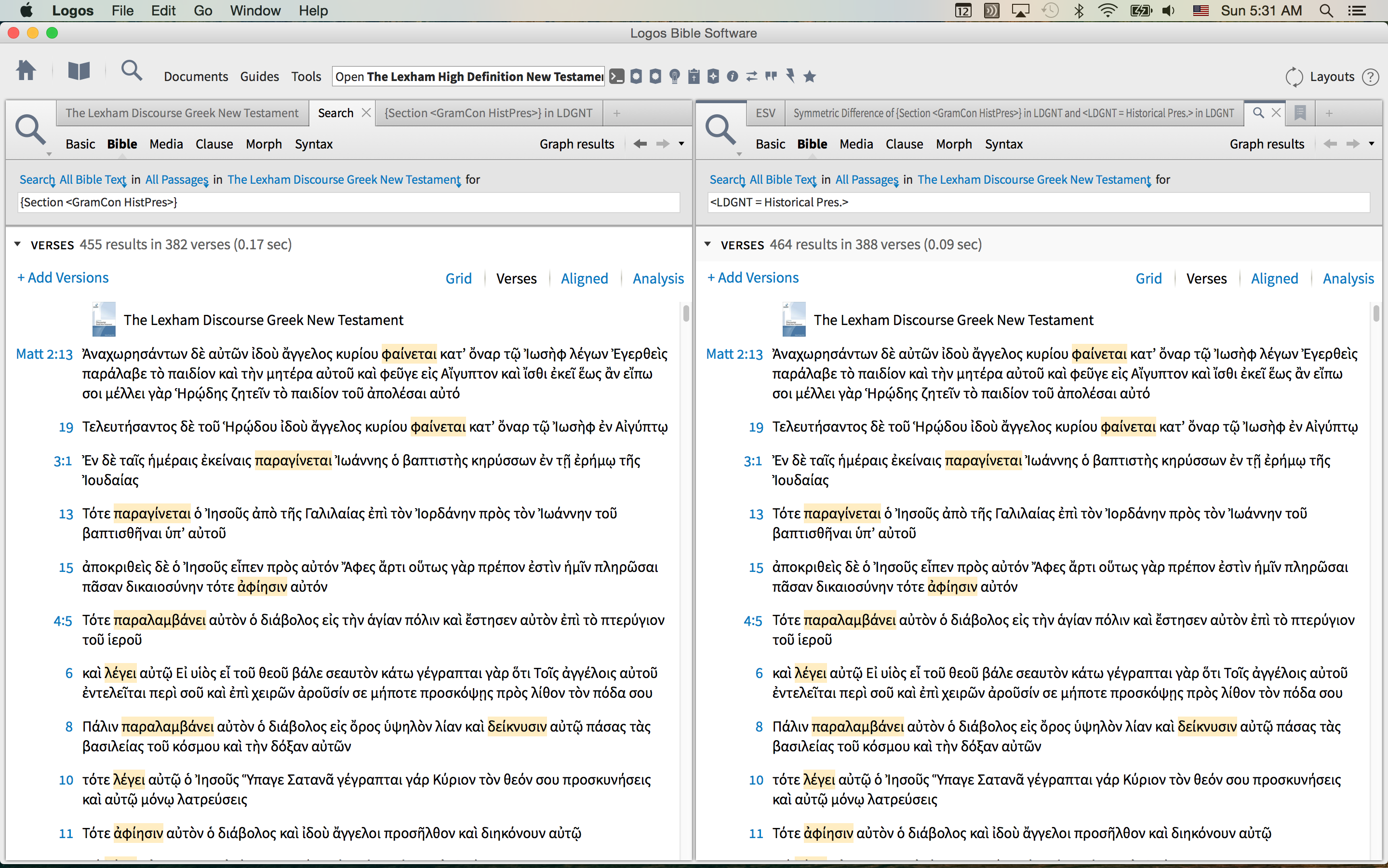Viewport: 1388px width, 868px height.
Task: Click the lightning bolt shortcut icon
Action: tap(790, 76)
